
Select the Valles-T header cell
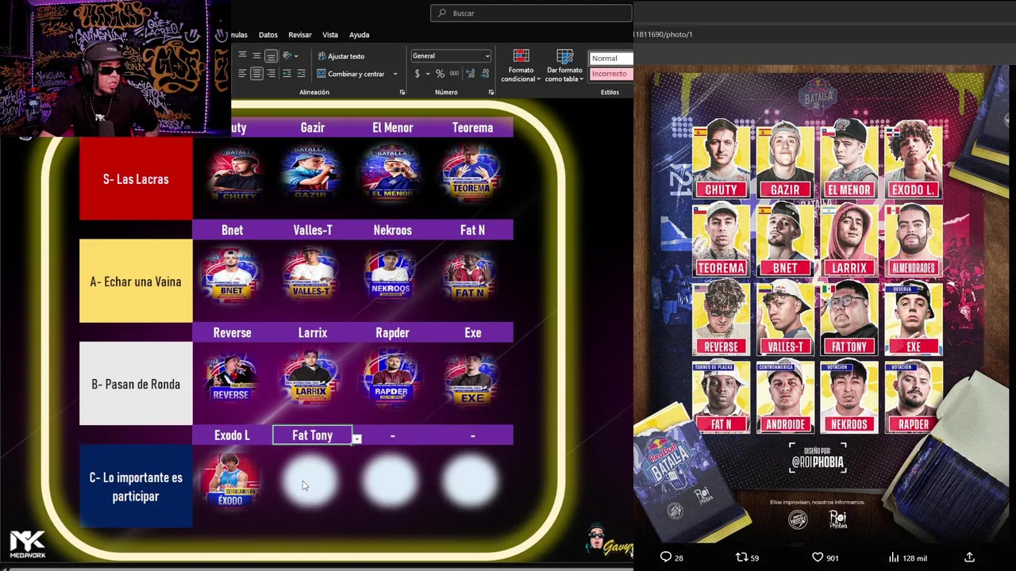point(313,230)
